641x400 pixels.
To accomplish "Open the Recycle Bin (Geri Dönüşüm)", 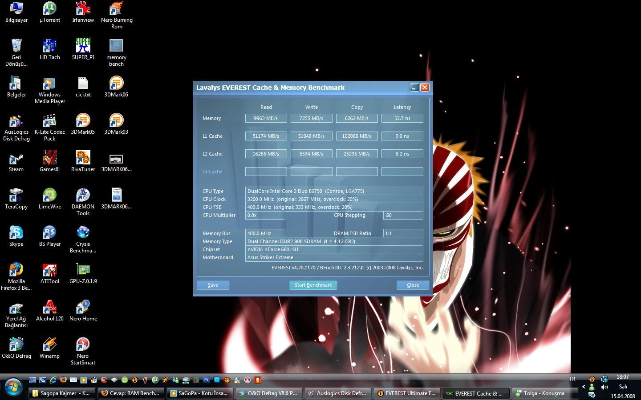I will 16,52.
